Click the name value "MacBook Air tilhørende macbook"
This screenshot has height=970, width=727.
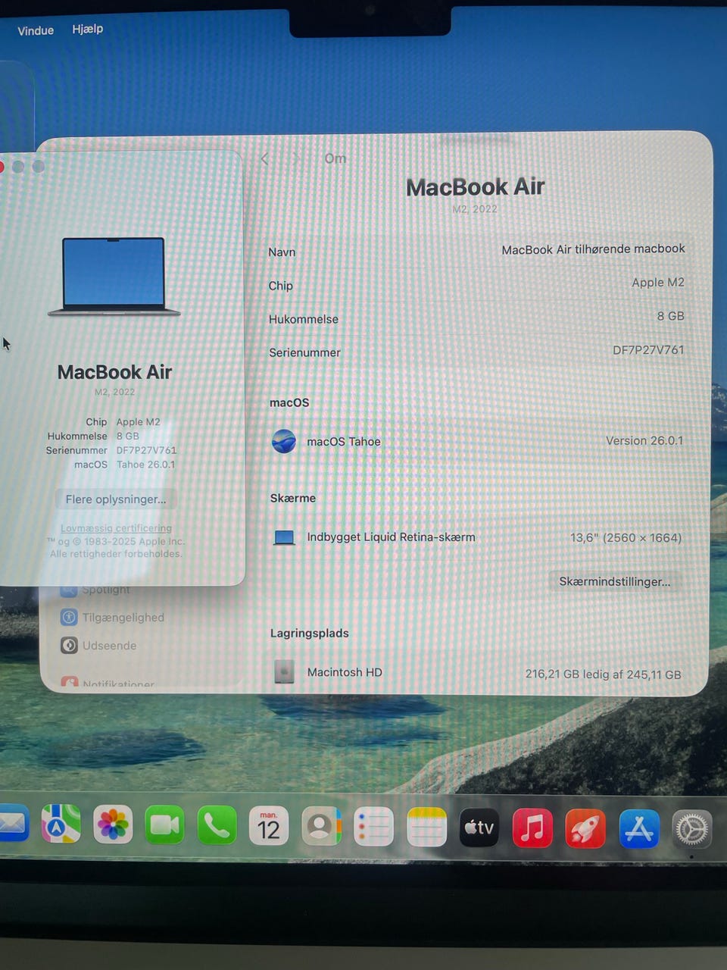click(593, 249)
